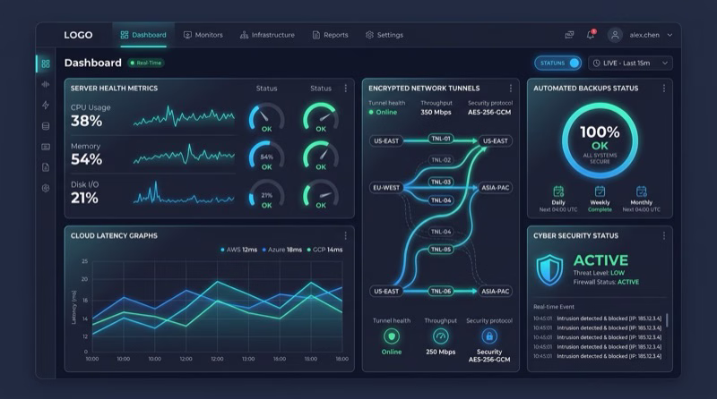
Task: Select the TNL-03 tunnel node
Action: point(441,182)
